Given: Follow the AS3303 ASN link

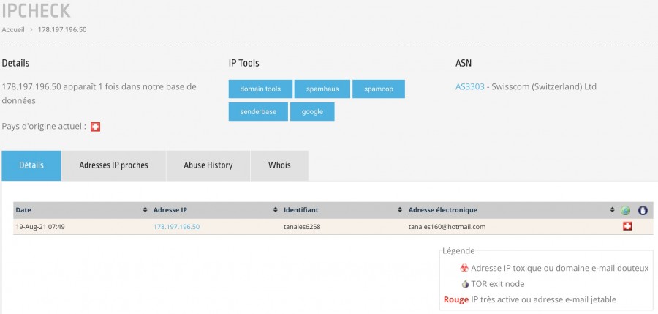Looking at the screenshot, I should click(x=470, y=86).
